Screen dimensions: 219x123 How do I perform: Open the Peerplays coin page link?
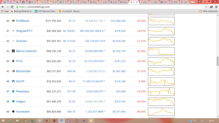[x=23, y=91]
